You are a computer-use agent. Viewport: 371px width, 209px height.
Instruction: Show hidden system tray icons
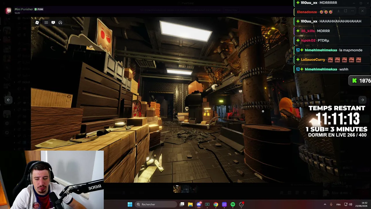tap(325, 204)
